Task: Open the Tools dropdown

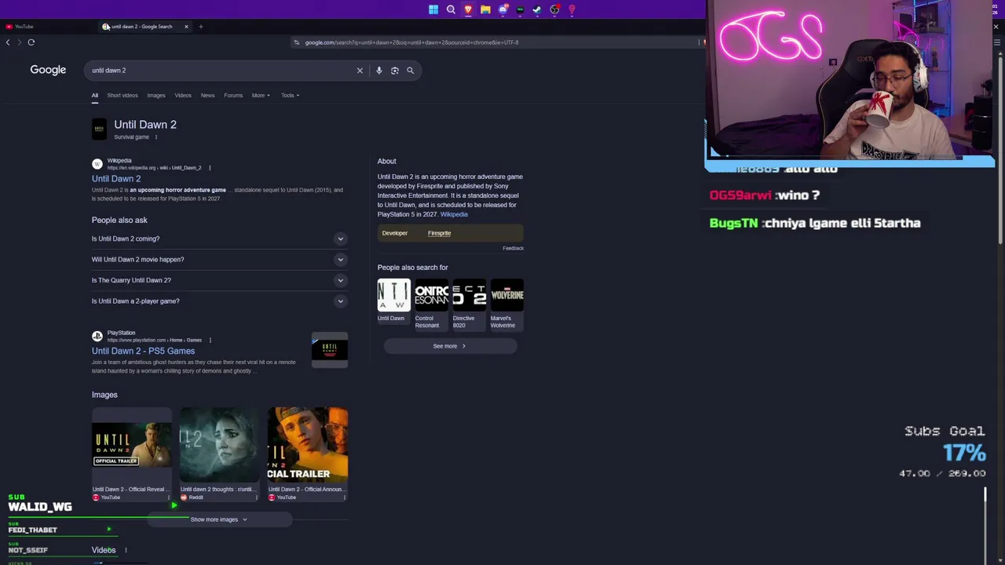Action: [x=291, y=96]
